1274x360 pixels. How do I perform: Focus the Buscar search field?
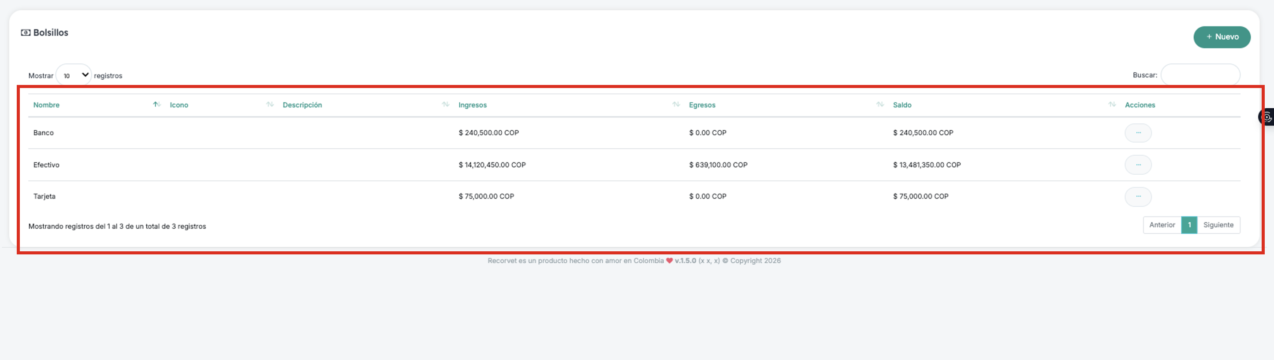click(x=1200, y=75)
